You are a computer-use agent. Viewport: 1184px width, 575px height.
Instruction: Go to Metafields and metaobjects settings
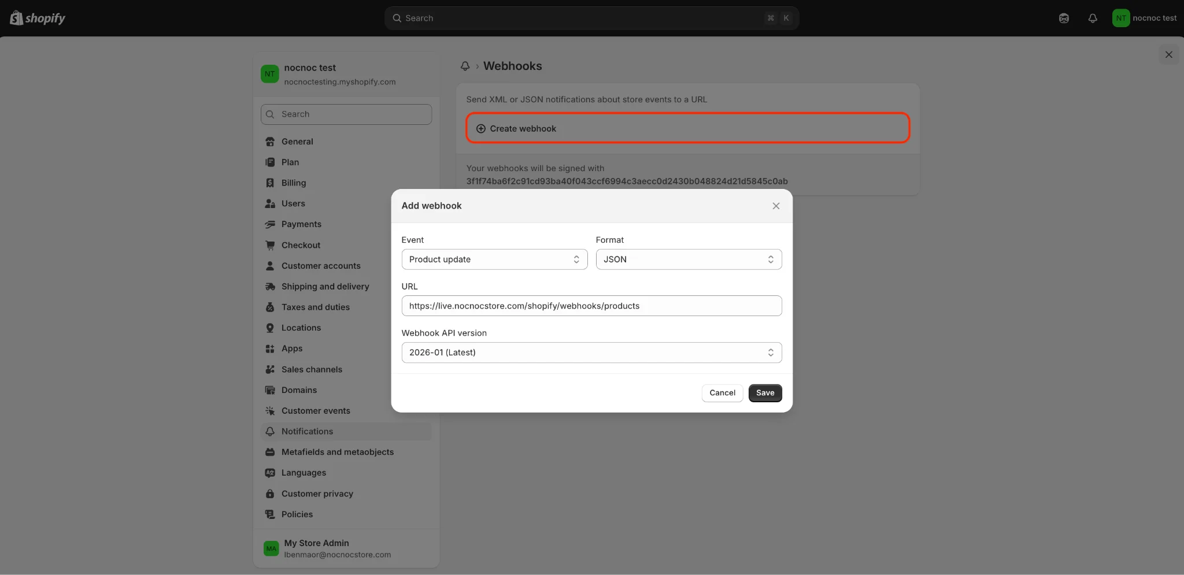346,452
